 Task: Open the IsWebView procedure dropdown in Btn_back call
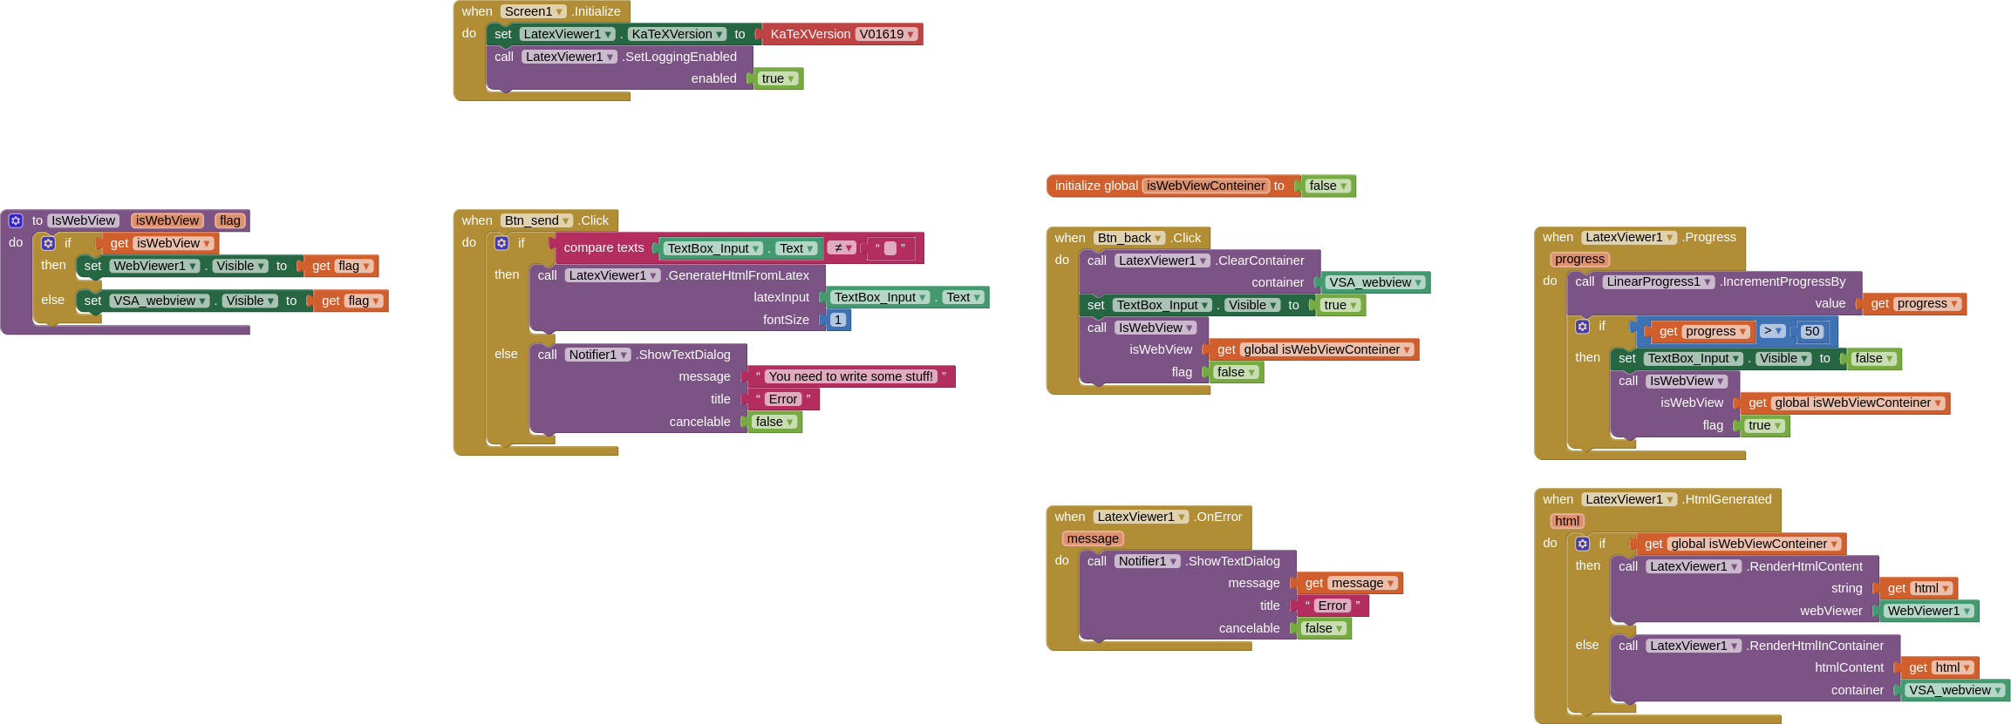(1155, 328)
